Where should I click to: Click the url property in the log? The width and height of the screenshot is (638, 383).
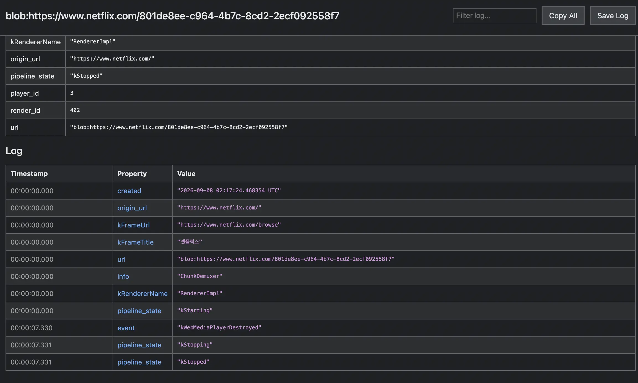121,259
